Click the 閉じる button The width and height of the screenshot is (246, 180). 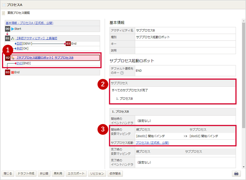(8, 174)
